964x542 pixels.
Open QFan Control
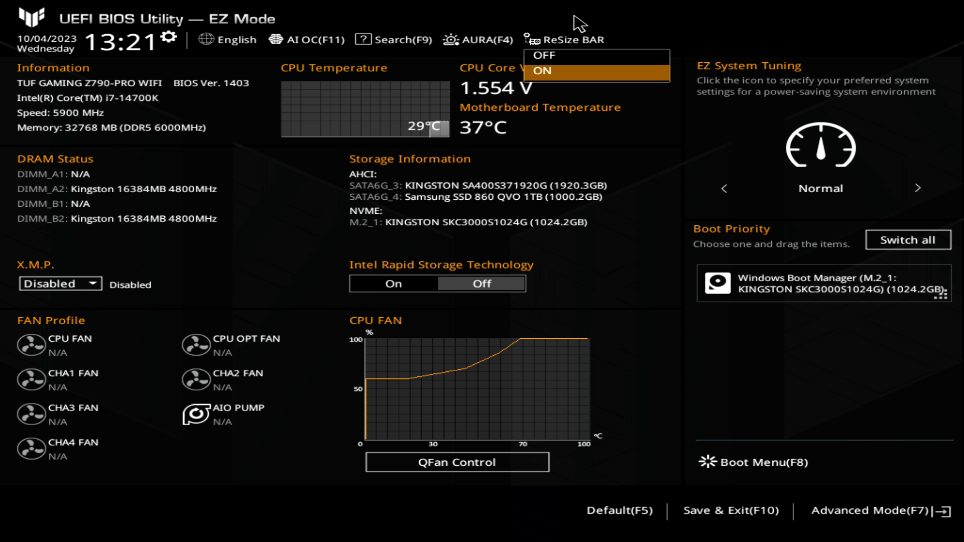(x=457, y=462)
